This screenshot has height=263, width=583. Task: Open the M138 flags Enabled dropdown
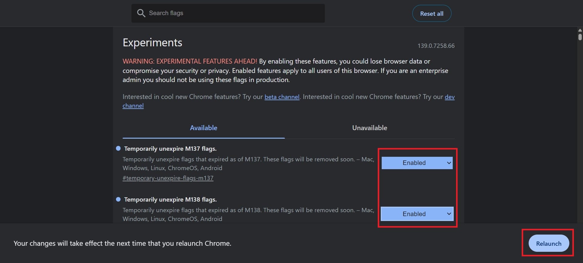(x=417, y=214)
